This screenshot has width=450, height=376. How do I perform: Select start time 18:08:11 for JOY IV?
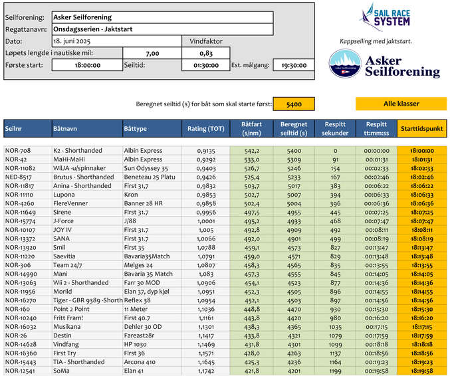click(x=422, y=230)
